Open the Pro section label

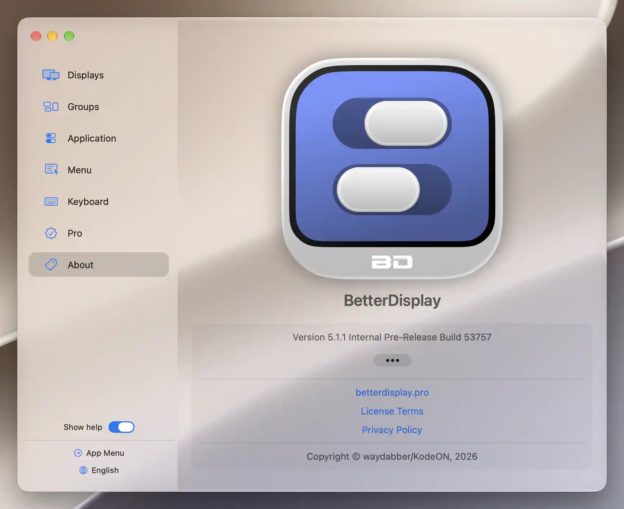point(75,233)
